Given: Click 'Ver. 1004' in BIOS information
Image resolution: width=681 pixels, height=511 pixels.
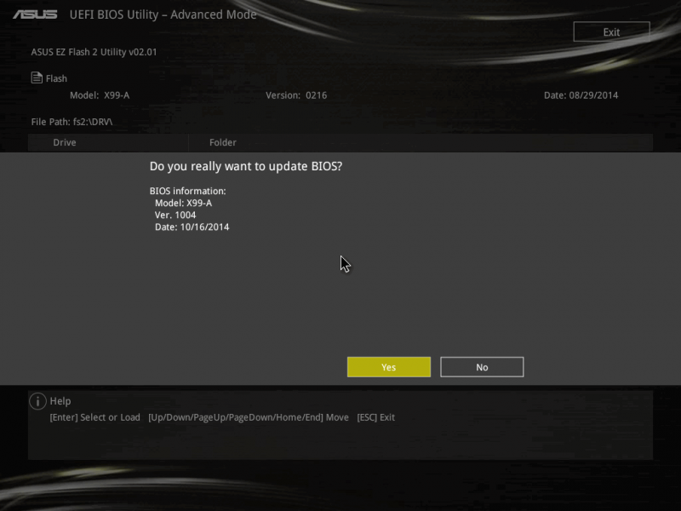Looking at the screenshot, I should pyautogui.click(x=175, y=215).
